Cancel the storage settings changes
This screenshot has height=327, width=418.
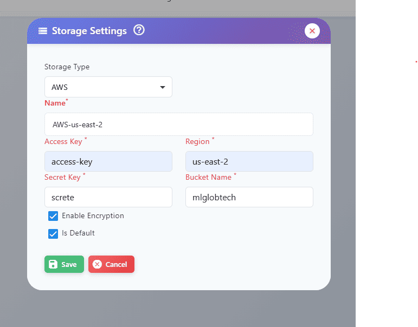(112, 264)
